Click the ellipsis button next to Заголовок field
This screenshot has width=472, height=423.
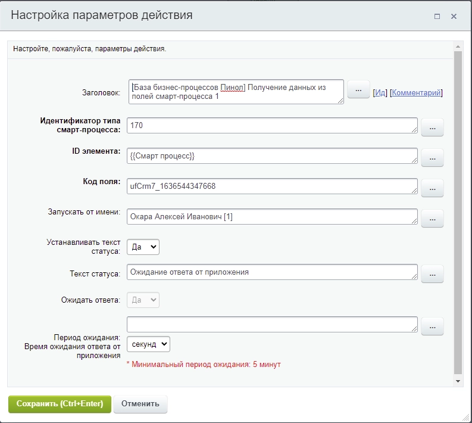(358, 91)
